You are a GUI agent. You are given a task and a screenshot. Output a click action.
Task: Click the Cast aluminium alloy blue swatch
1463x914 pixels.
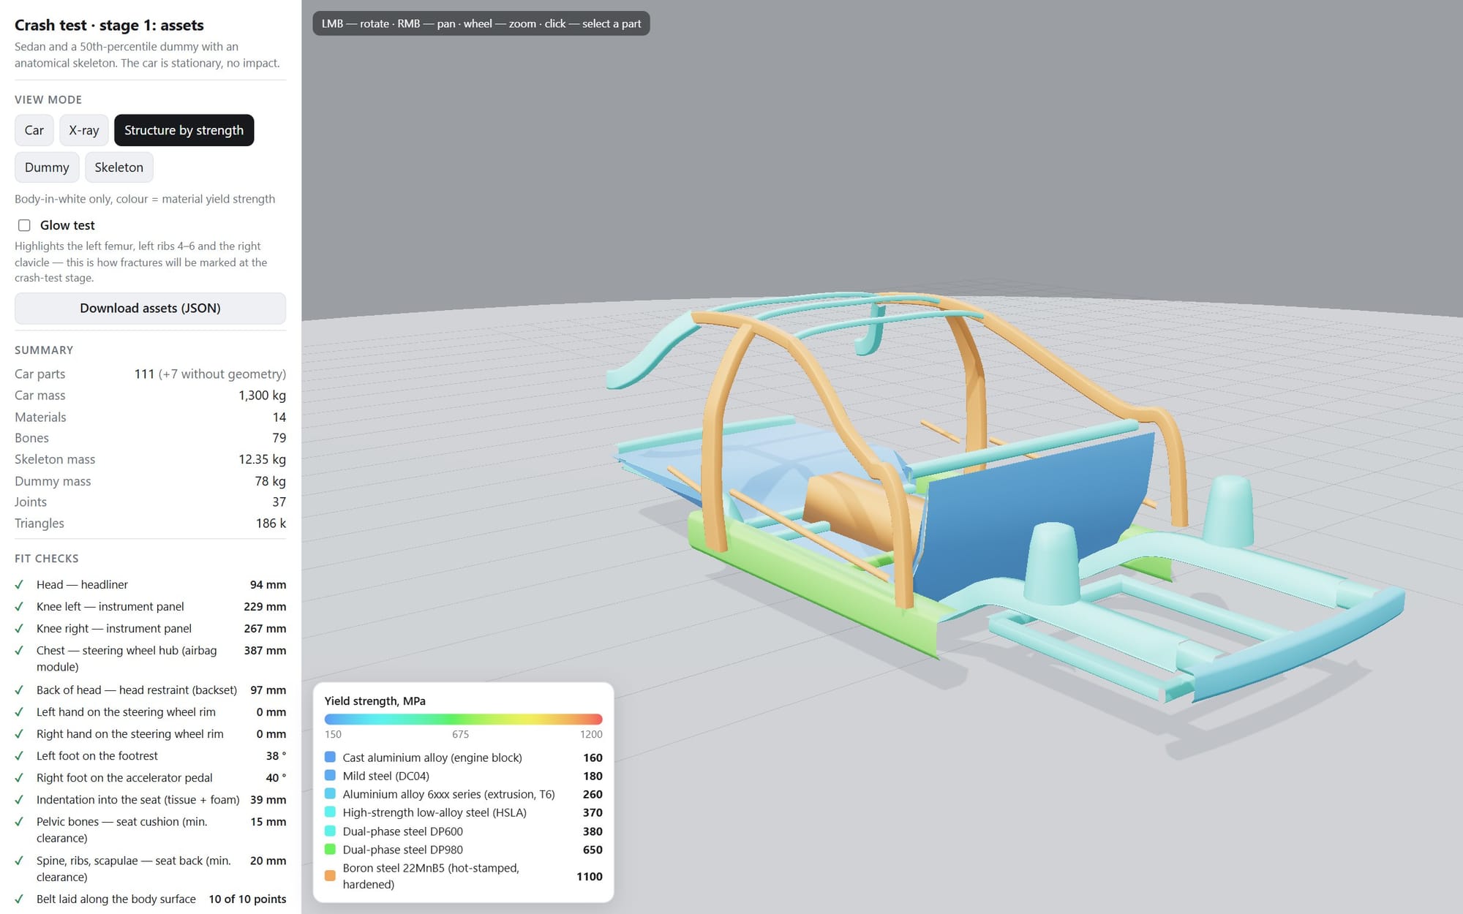[x=330, y=758]
